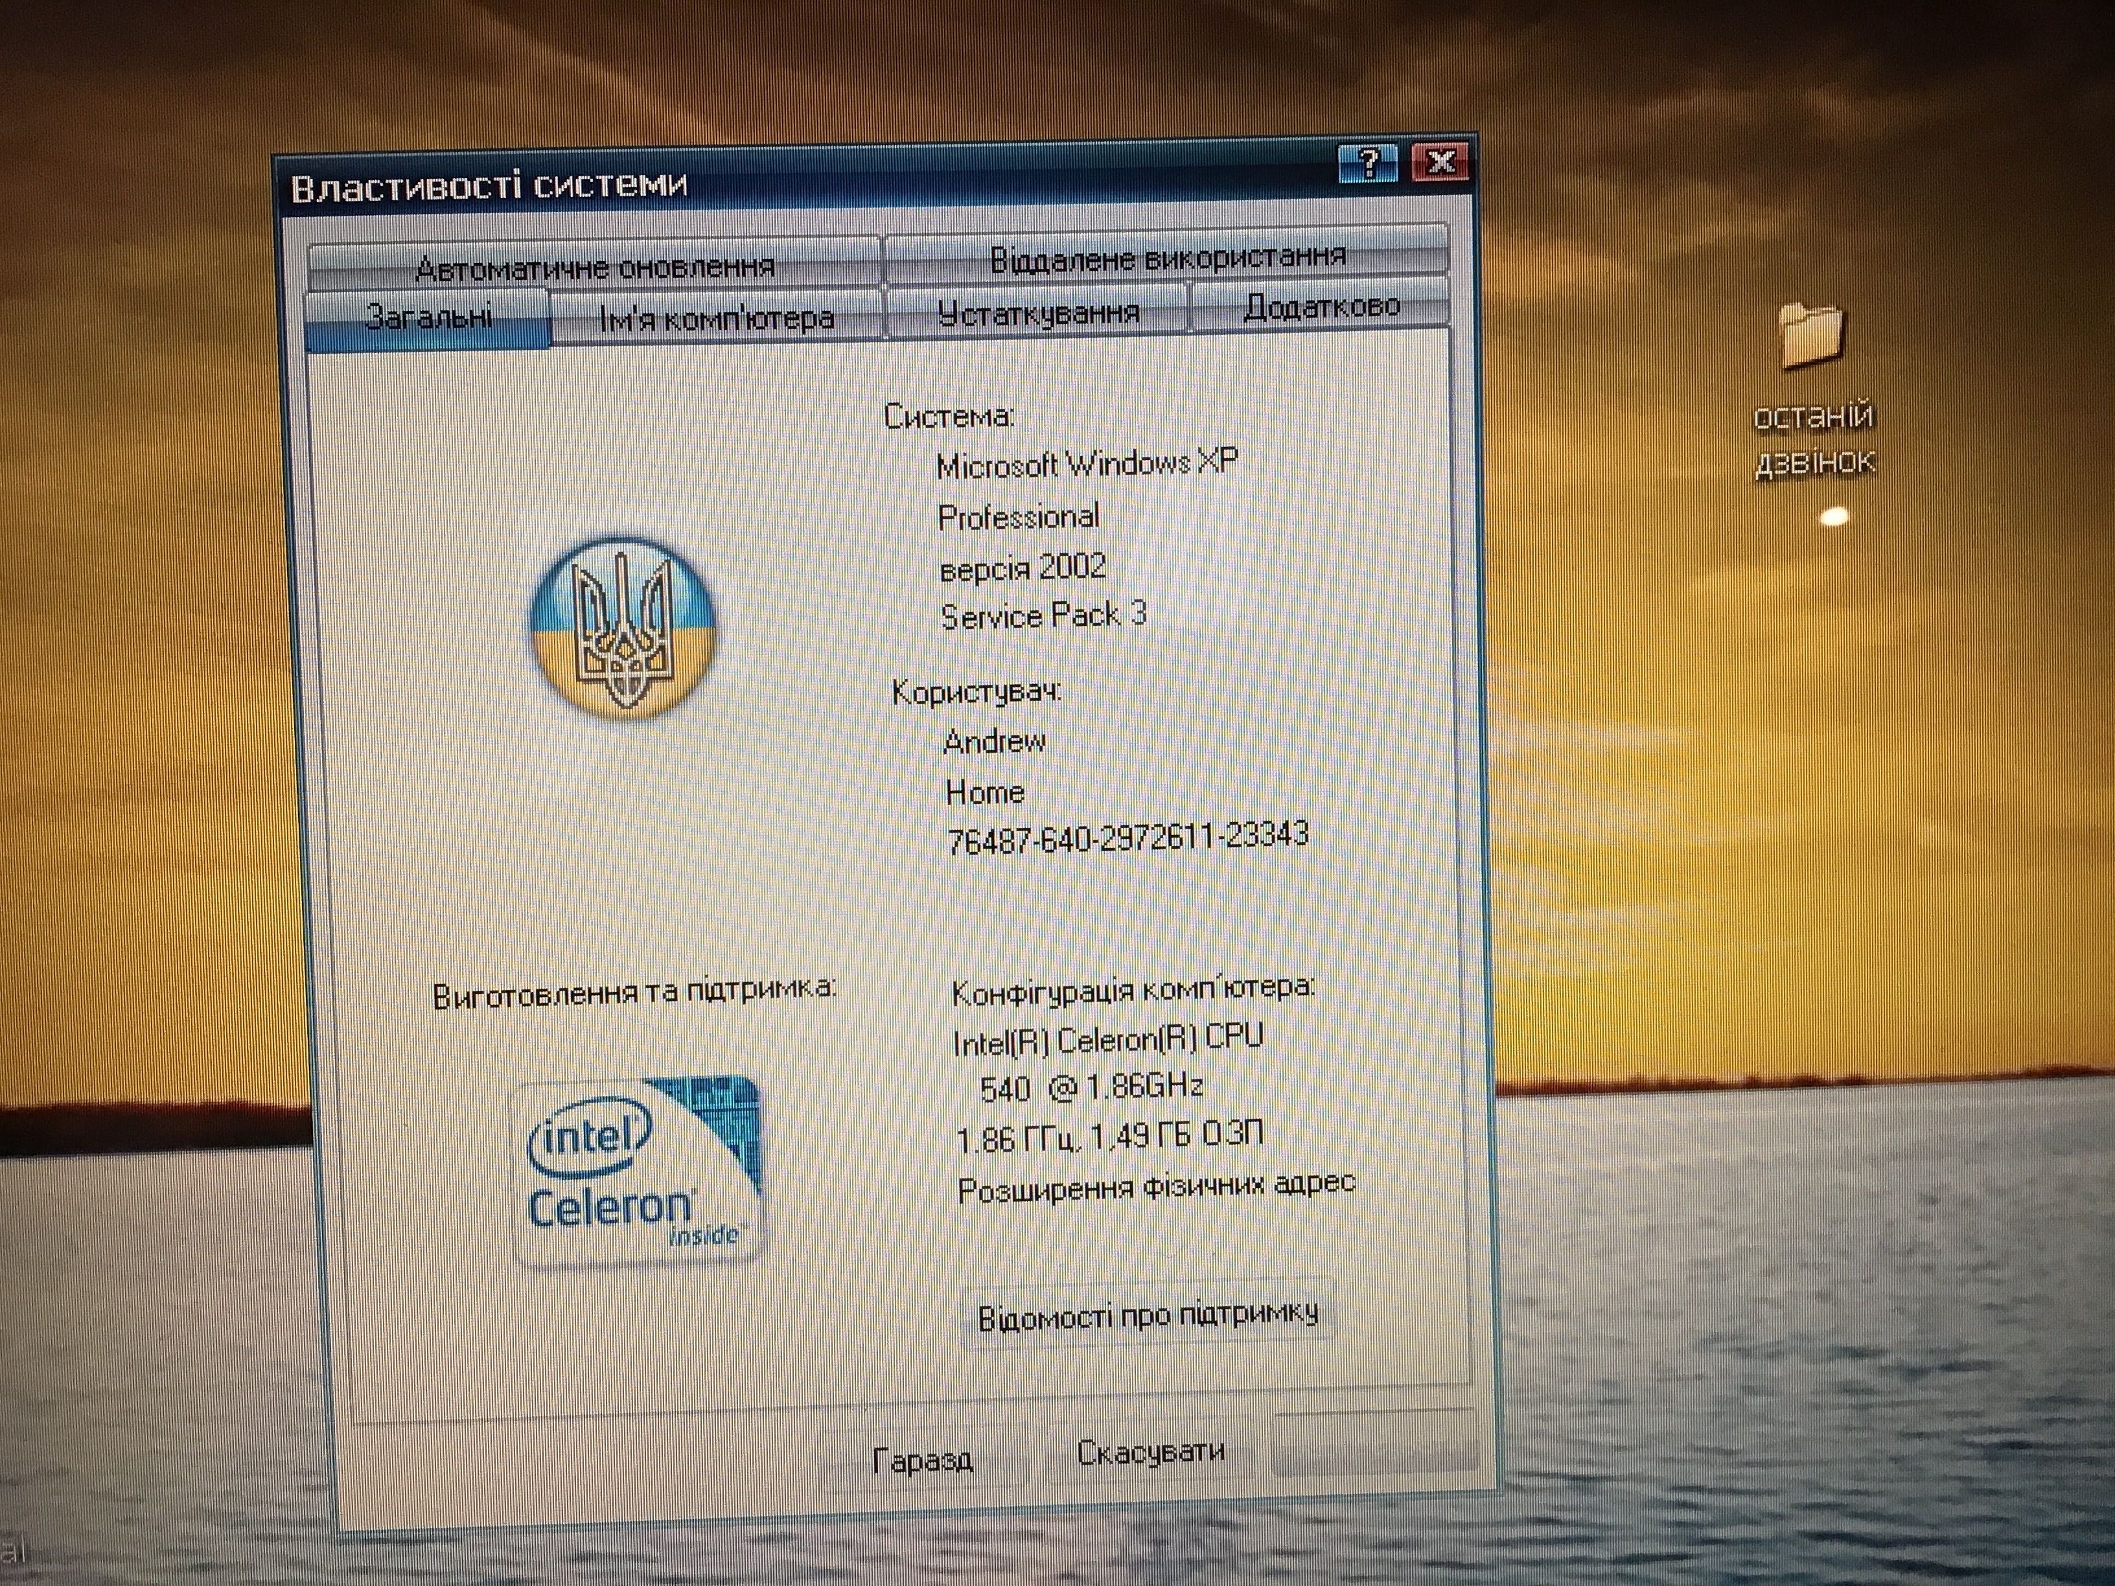Click the product ID 76487-640-2972611-23343
The height and width of the screenshot is (1586, 2115).
pyautogui.click(x=1127, y=838)
